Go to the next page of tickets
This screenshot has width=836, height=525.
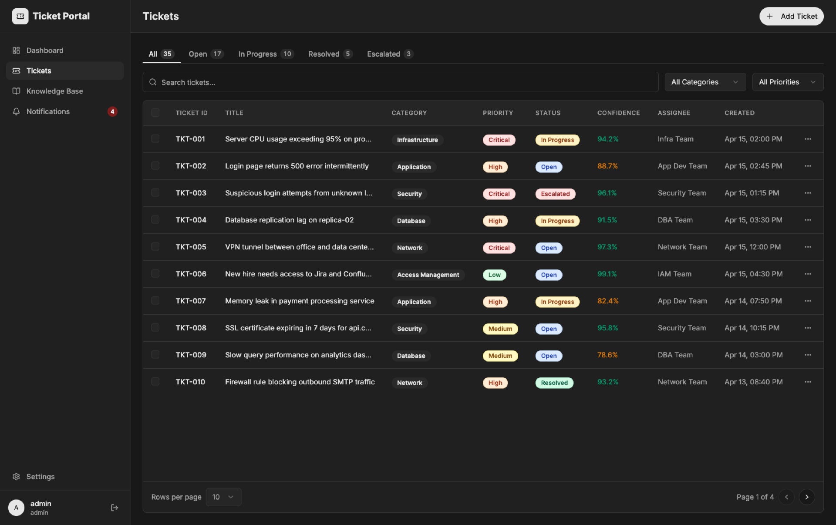(x=807, y=497)
